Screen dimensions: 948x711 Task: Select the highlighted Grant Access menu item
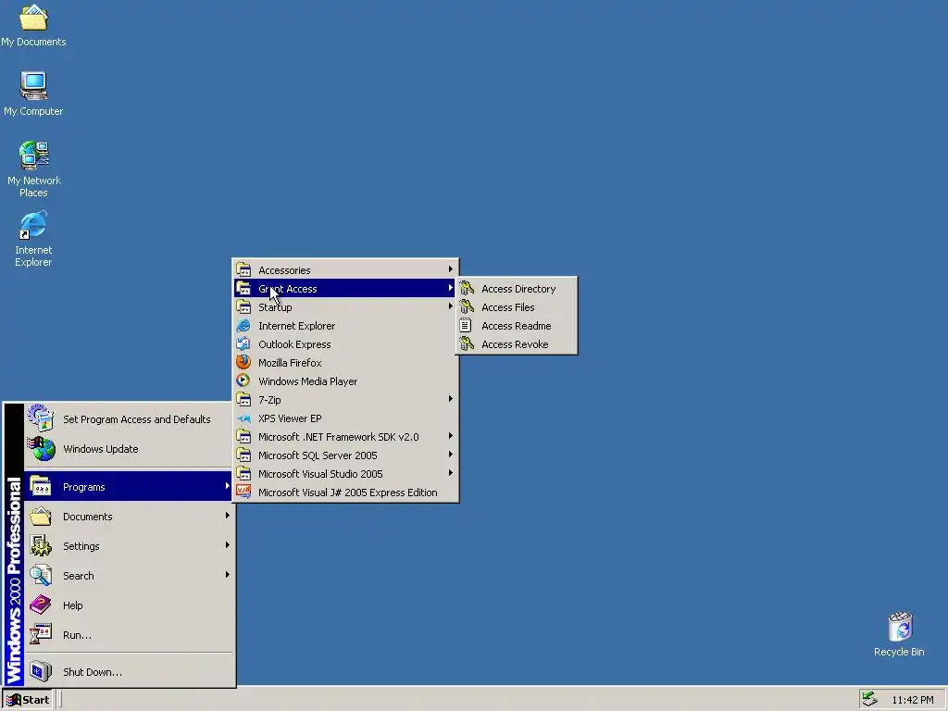(x=345, y=289)
